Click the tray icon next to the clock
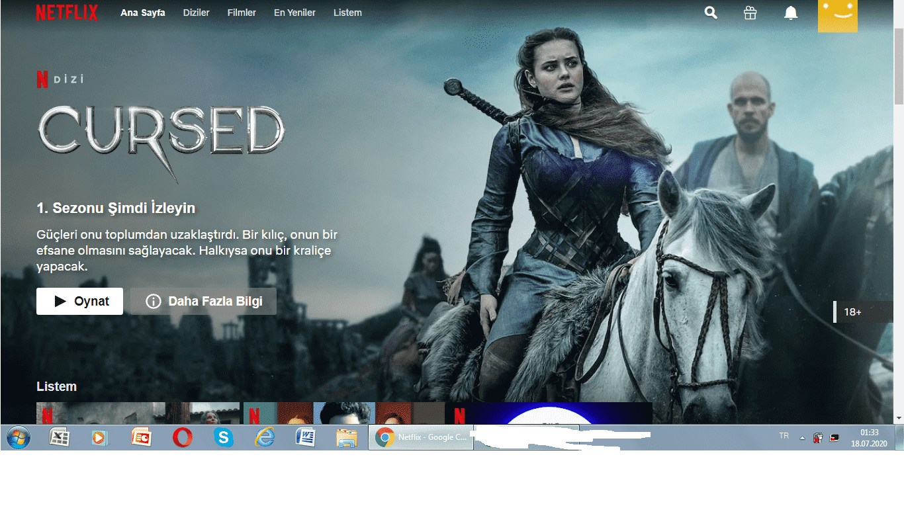Screen dimensions: 904x508 click(835, 437)
